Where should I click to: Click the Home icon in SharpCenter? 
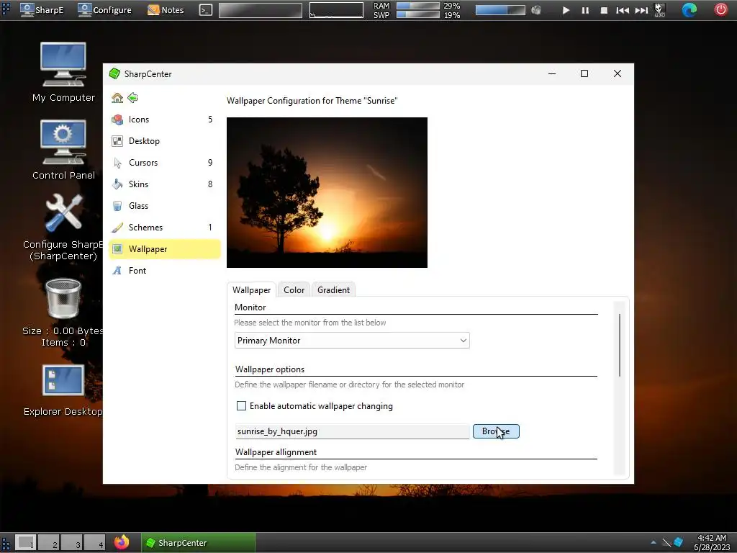click(117, 98)
